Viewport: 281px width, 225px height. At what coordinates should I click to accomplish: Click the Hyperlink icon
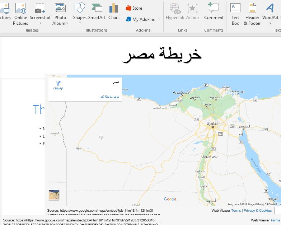click(174, 8)
